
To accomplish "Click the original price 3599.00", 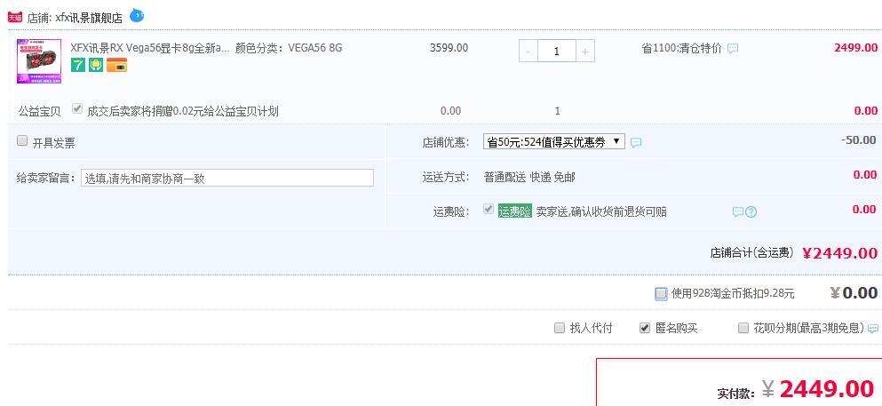I will (x=449, y=48).
